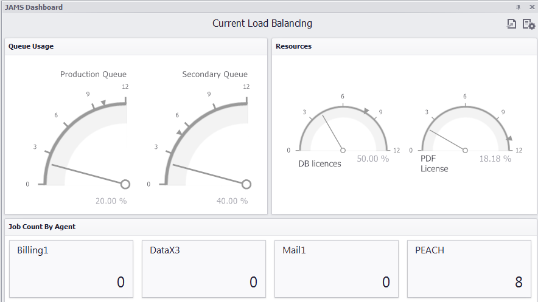Click the Secondary Queue needle hub
The width and height of the screenshot is (538, 302).
click(246, 184)
